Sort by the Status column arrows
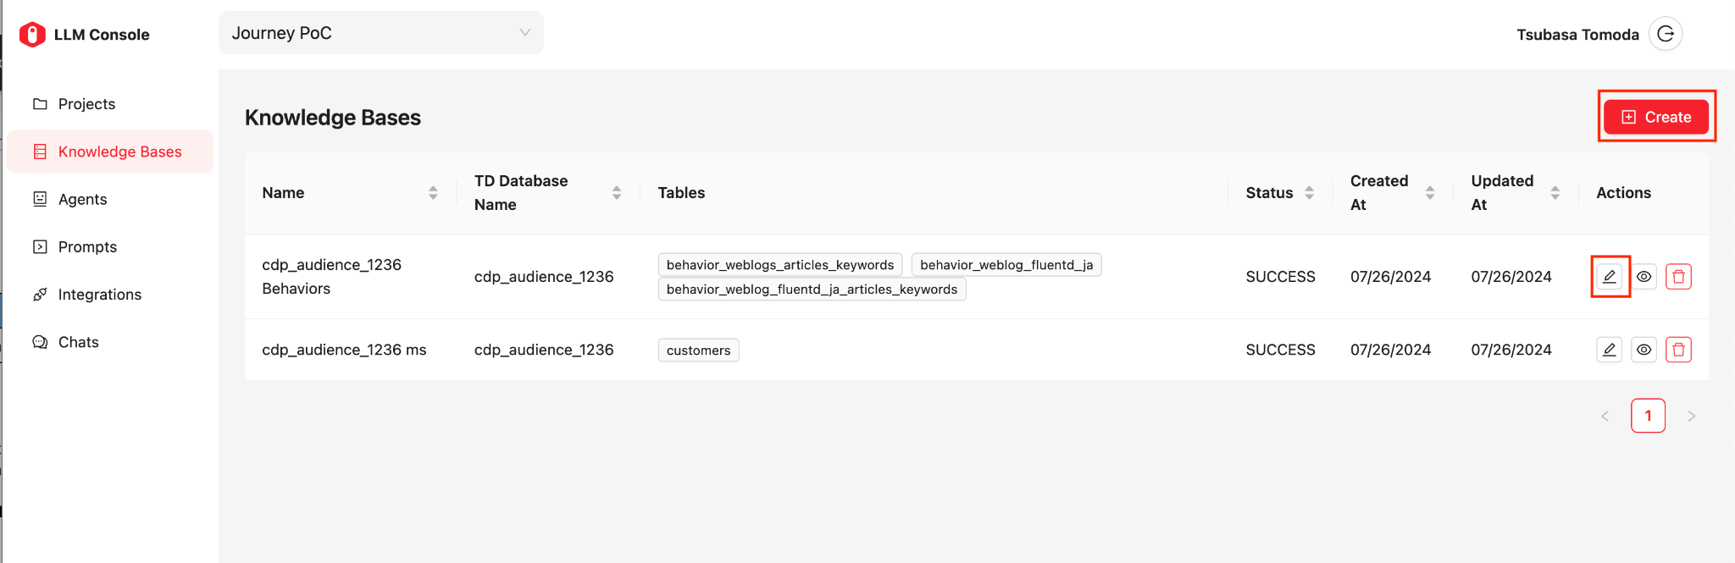Screen dimensions: 1735x563 [1309, 193]
